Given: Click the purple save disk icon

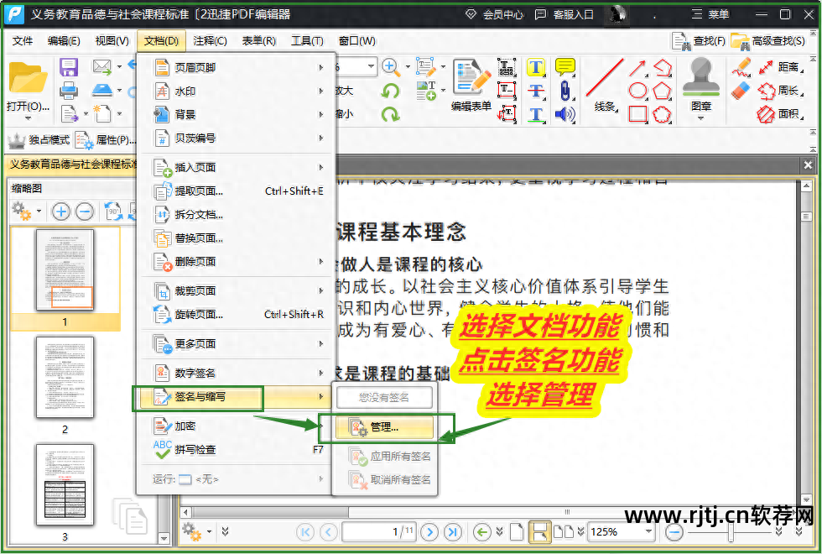Looking at the screenshot, I should [69, 68].
